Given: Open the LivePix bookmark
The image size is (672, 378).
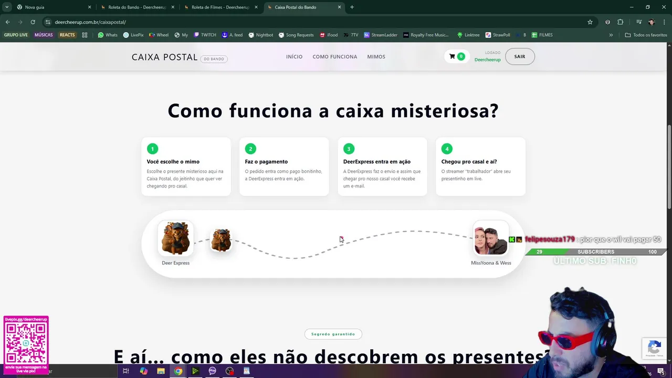Looking at the screenshot, I should (x=133, y=35).
